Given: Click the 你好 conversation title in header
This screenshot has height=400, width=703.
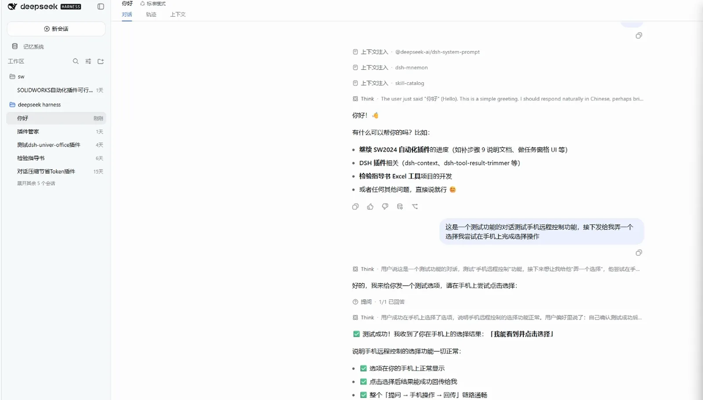Looking at the screenshot, I should [127, 4].
